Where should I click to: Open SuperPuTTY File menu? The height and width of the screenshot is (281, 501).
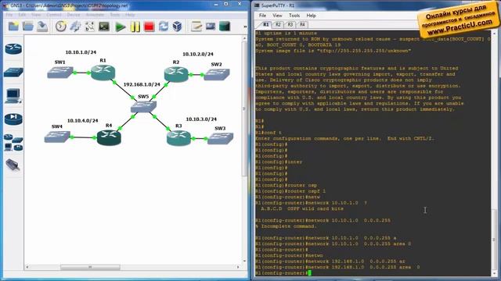262,16
